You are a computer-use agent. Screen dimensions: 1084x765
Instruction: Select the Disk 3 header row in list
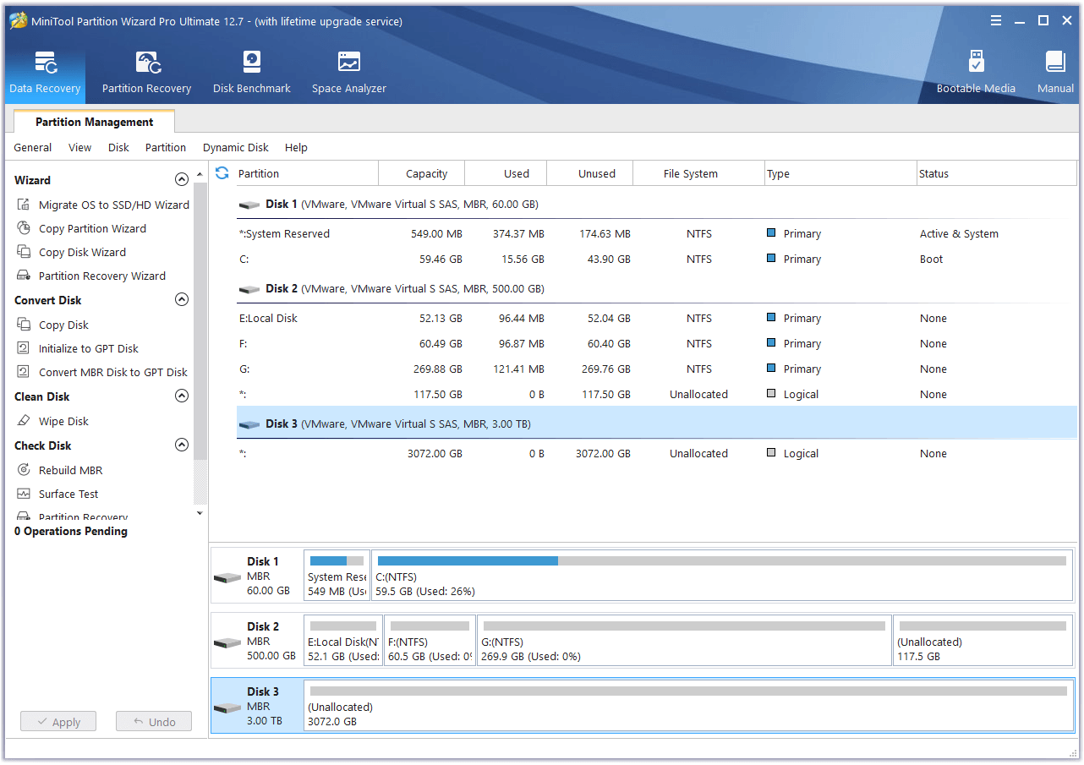tap(657, 423)
